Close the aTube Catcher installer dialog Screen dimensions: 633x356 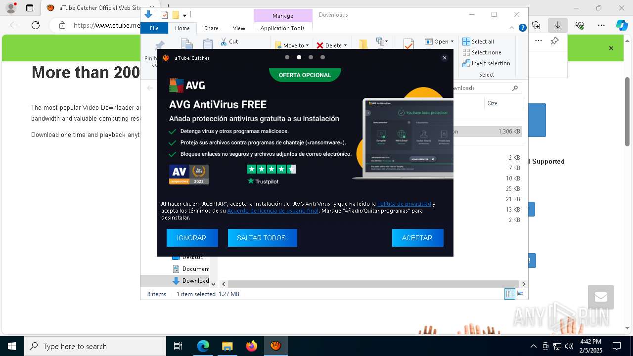tap(445, 58)
